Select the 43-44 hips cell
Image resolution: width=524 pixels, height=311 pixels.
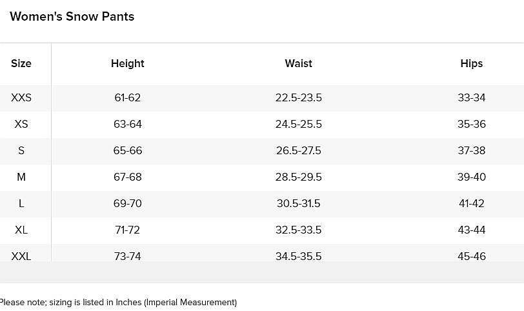[472, 230]
